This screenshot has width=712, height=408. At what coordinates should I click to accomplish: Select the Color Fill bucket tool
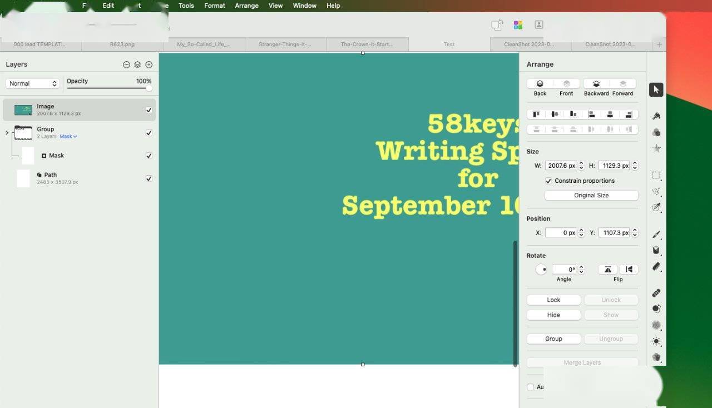tap(656, 250)
